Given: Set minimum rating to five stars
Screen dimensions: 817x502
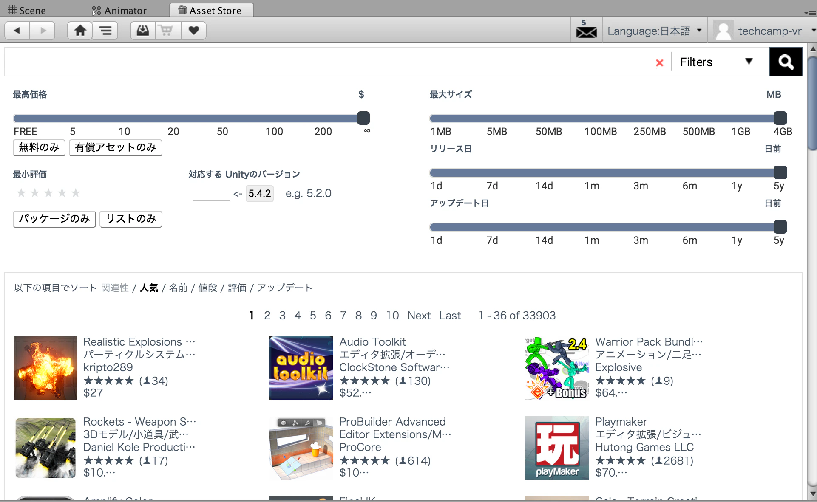Looking at the screenshot, I should [76, 193].
